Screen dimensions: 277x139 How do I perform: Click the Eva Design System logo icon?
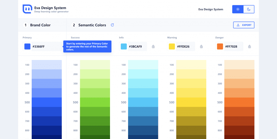click(x=27, y=9)
